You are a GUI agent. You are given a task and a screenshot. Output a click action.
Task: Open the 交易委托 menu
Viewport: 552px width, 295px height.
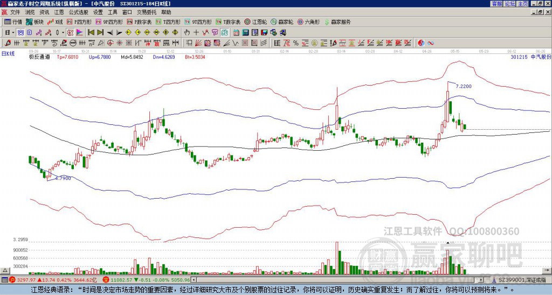pos(147,12)
